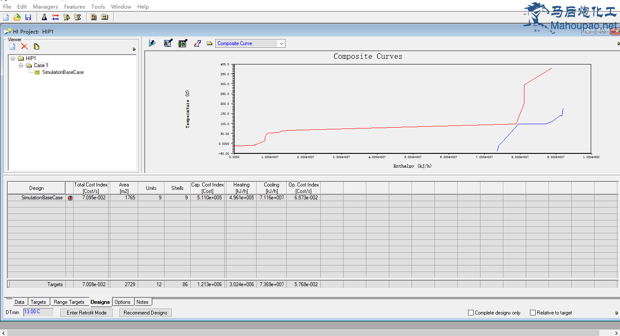
Task: Open the Composite Curve plot type dropdown
Action: (x=281, y=43)
